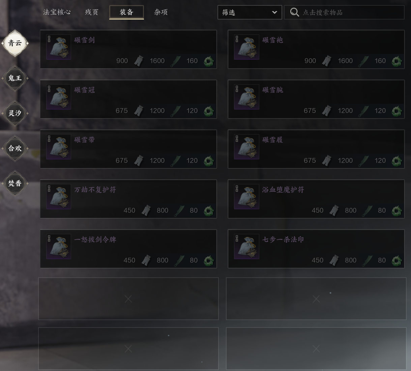Click the 碾雪履 item entry
The image size is (411, 371).
click(x=316, y=149)
